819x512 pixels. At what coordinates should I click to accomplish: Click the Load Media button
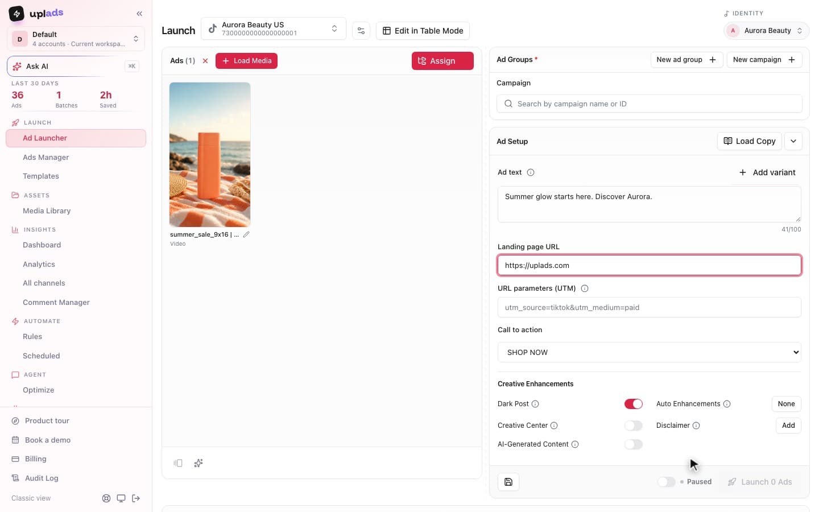click(x=246, y=61)
